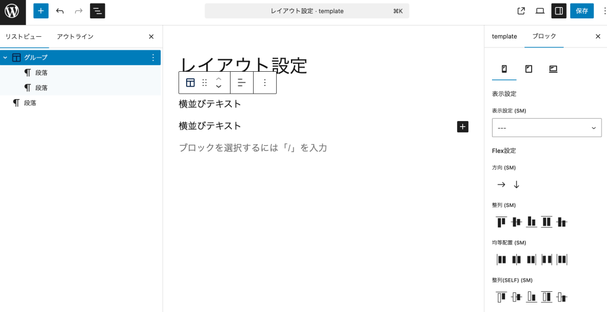
Task: Select the tablet device tab
Action: point(528,69)
